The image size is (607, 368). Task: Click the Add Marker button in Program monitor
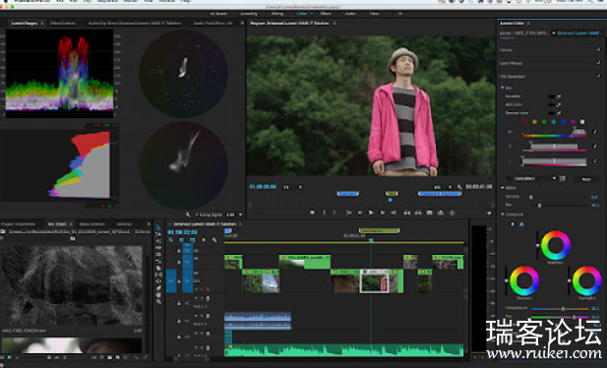click(x=313, y=213)
